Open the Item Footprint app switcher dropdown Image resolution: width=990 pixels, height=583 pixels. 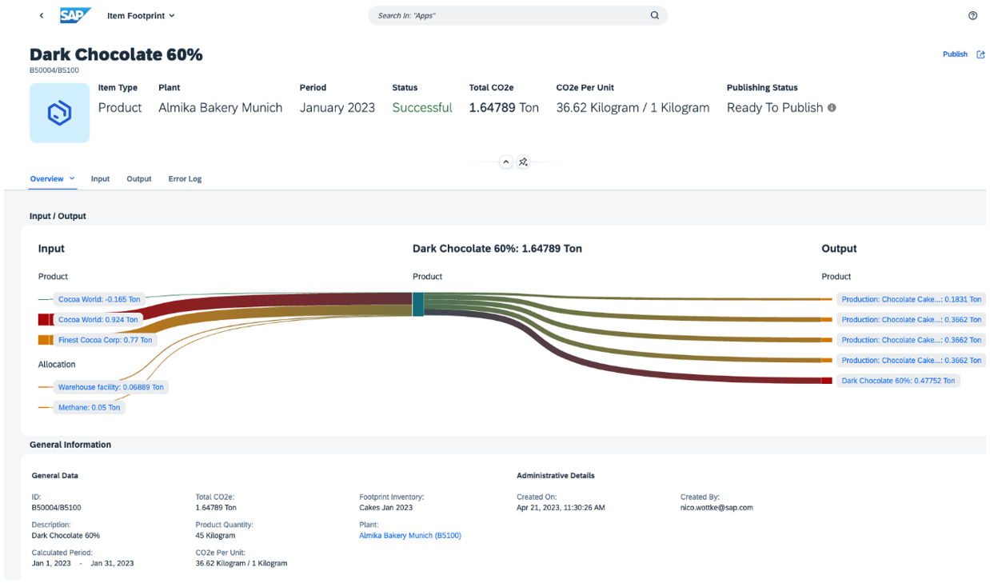point(141,15)
